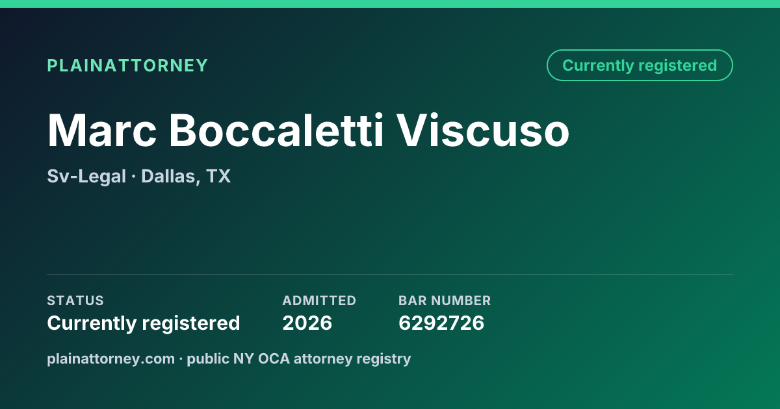Select the surname Viscuso in heading

pyautogui.click(x=484, y=130)
